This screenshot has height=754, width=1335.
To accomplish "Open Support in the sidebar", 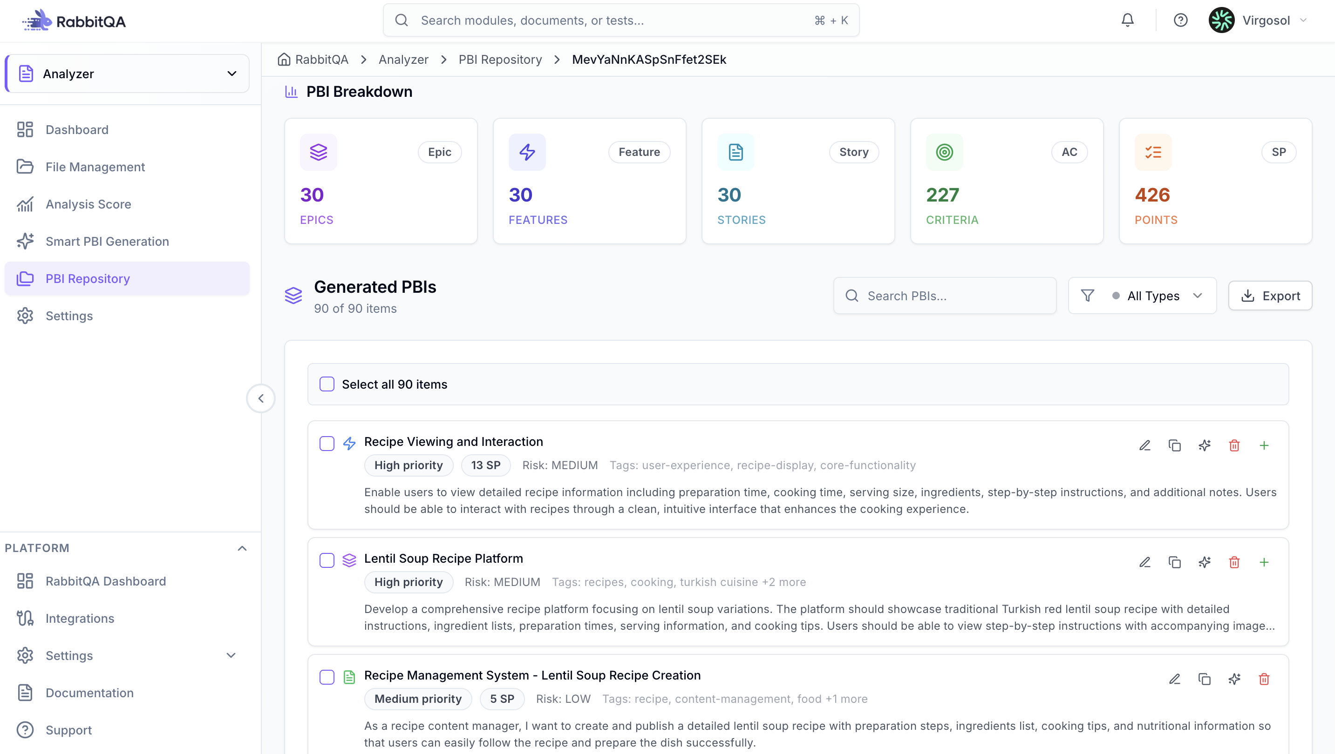I will (128, 730).
